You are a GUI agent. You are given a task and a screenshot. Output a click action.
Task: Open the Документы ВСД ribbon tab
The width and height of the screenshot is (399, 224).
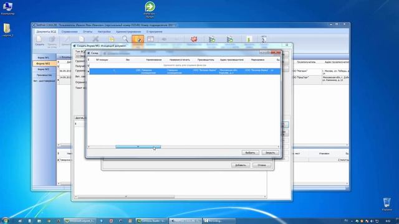tap(46, 32)
